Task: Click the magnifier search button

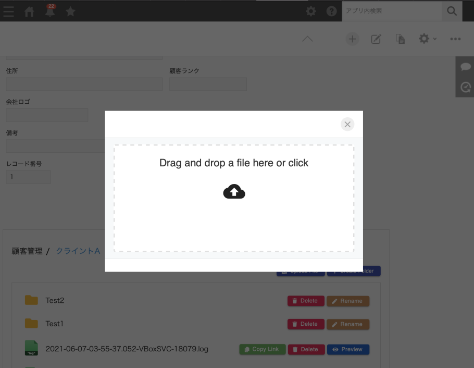Action: [x=452, y=11]
